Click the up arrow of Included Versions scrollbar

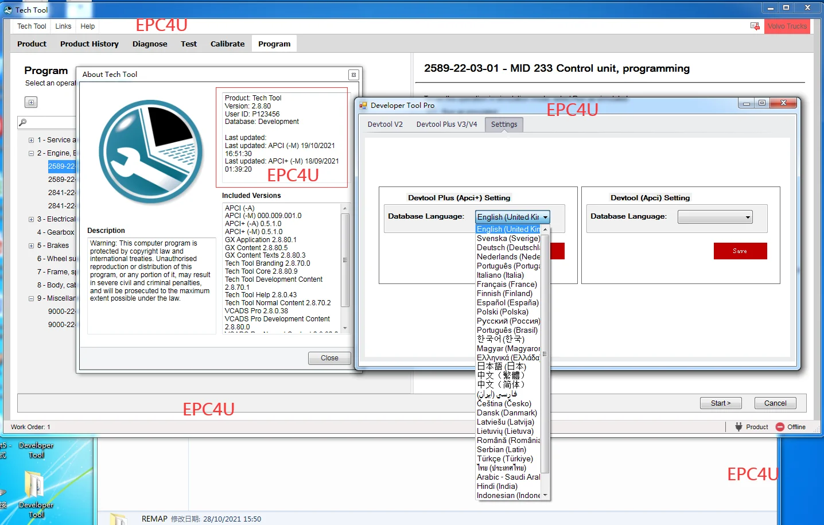[x=345, y=208]
